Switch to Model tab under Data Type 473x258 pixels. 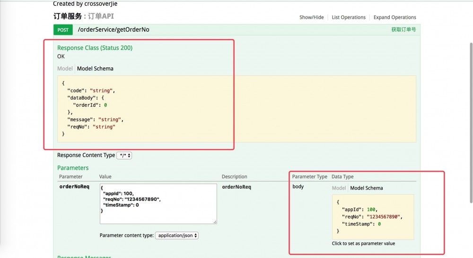click(x=339, y=188)
